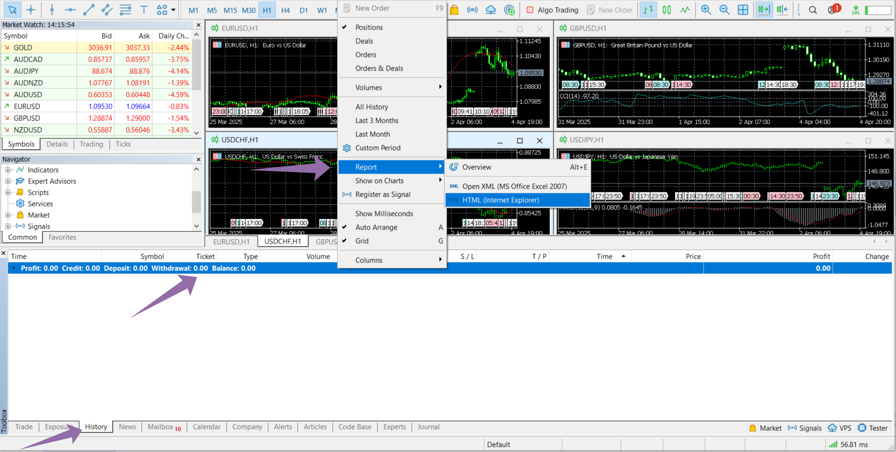This screenshot has height=452, width=896.
Task: Open the shopping bag market icon
Action: 454,10
